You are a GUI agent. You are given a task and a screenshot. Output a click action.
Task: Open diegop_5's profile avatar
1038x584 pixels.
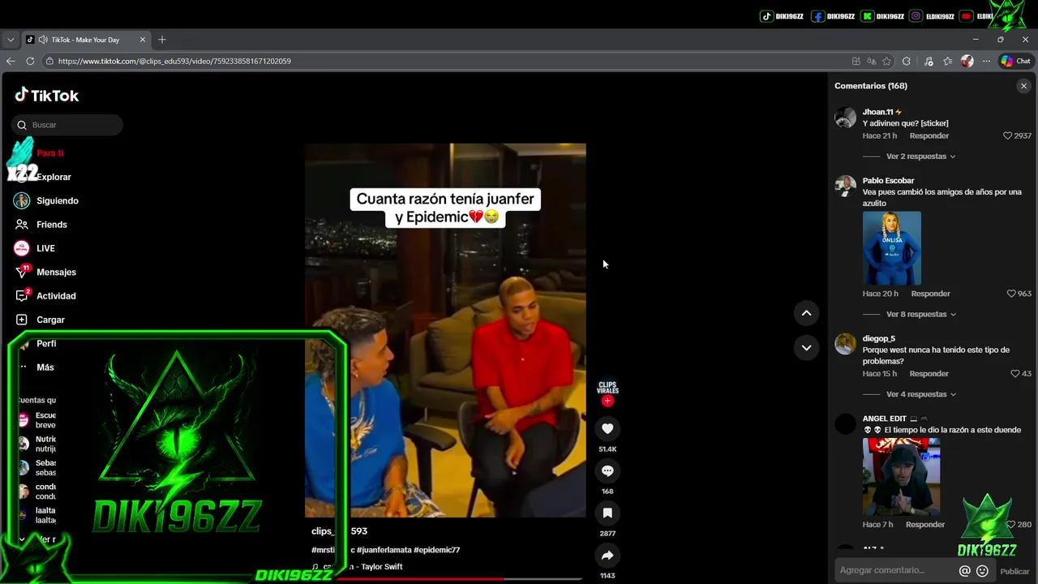point(845,344)
